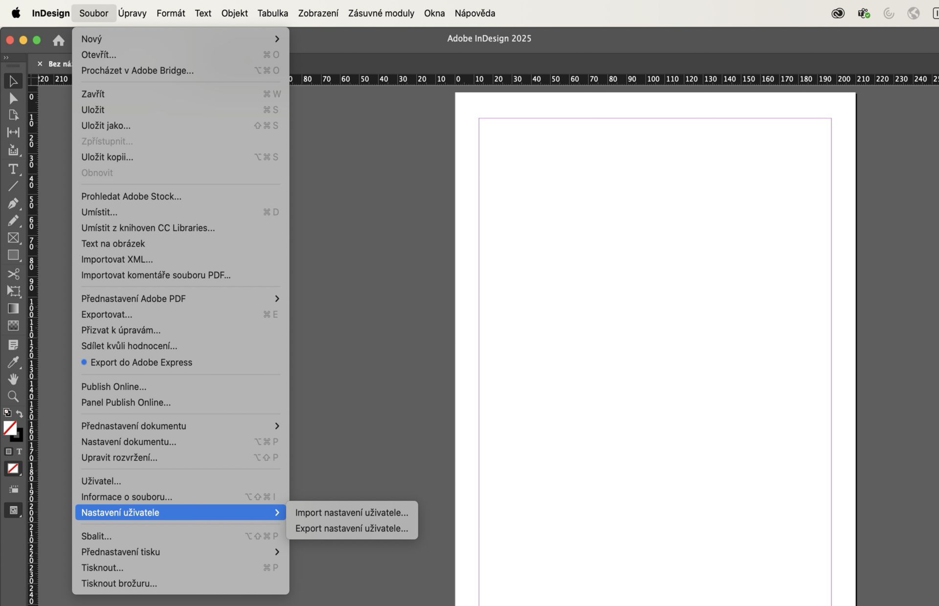The width and height of the screenshot is (939, 606).
Task: Select the Pen tool in toolbar
Action: [x=13, y=203]
